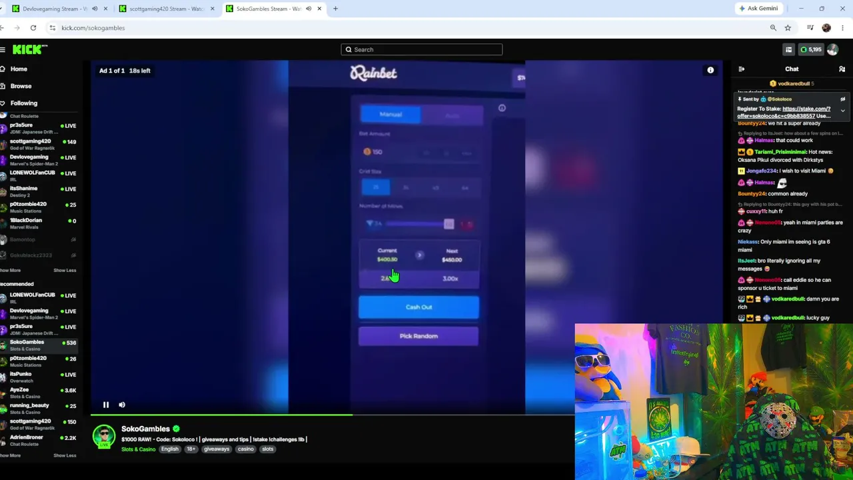This screenshot has height=480, width=853.
Task: Open the browser zoom magnifier icon
Action: [773, 28]
